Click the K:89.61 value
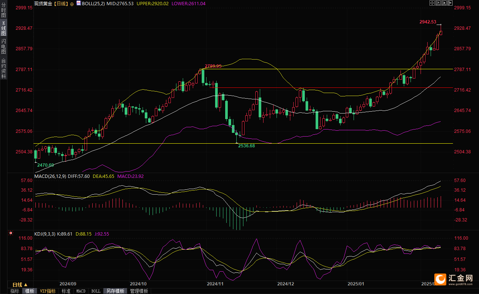 coord(65,234)
